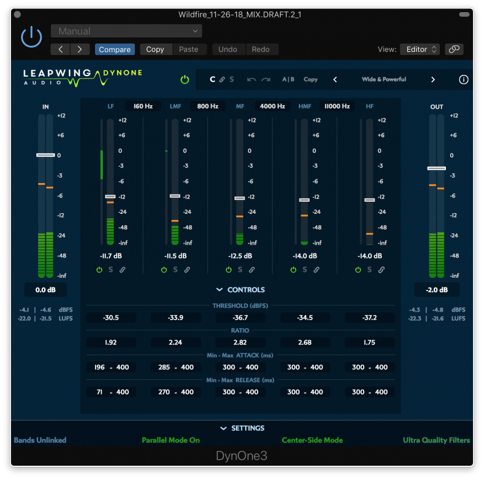484x479 pixels.
Task: Go to next preset arrow in header
Action: [x=80, y=50]
